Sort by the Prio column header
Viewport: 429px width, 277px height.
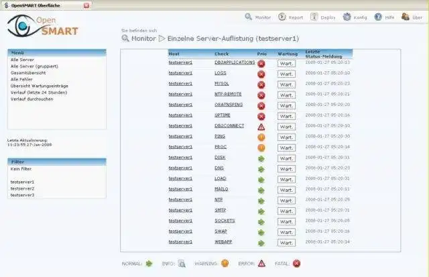262,54
